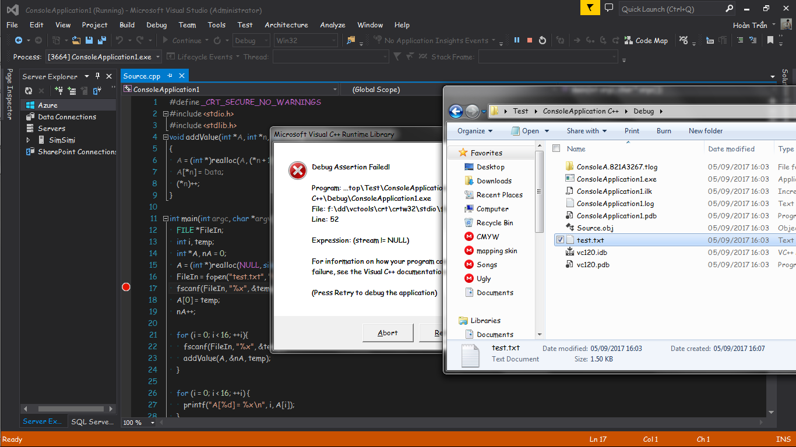Click the Abort button in assertion dialog

pos(388,333)
